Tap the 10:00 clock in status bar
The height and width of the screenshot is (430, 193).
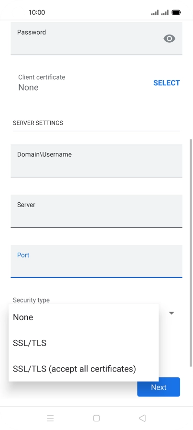(x=37, y=12)
